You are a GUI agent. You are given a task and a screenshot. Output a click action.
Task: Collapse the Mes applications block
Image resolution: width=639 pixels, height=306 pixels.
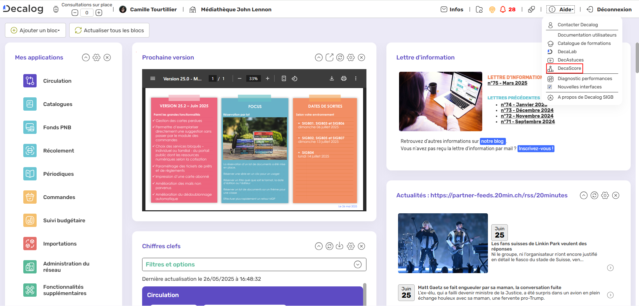[x=86, y=57]
